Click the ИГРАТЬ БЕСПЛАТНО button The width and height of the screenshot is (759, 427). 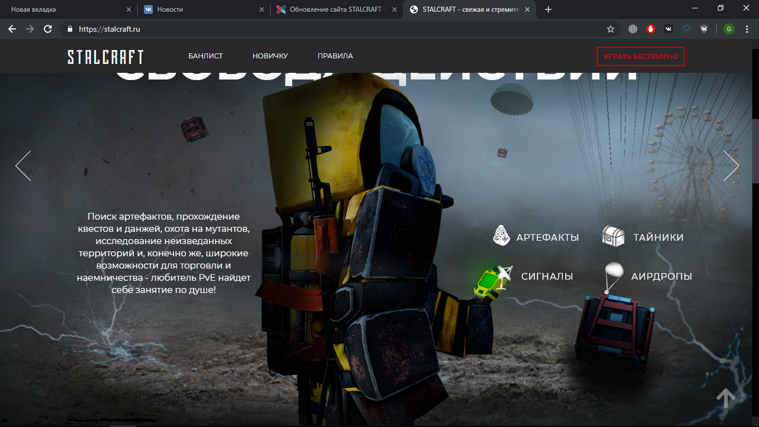pyautogui.click(x=641, y=56)
